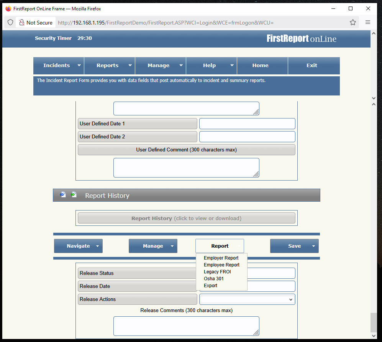Click the Save button

point(294,246)
